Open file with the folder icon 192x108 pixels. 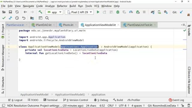tap(4, 12)
